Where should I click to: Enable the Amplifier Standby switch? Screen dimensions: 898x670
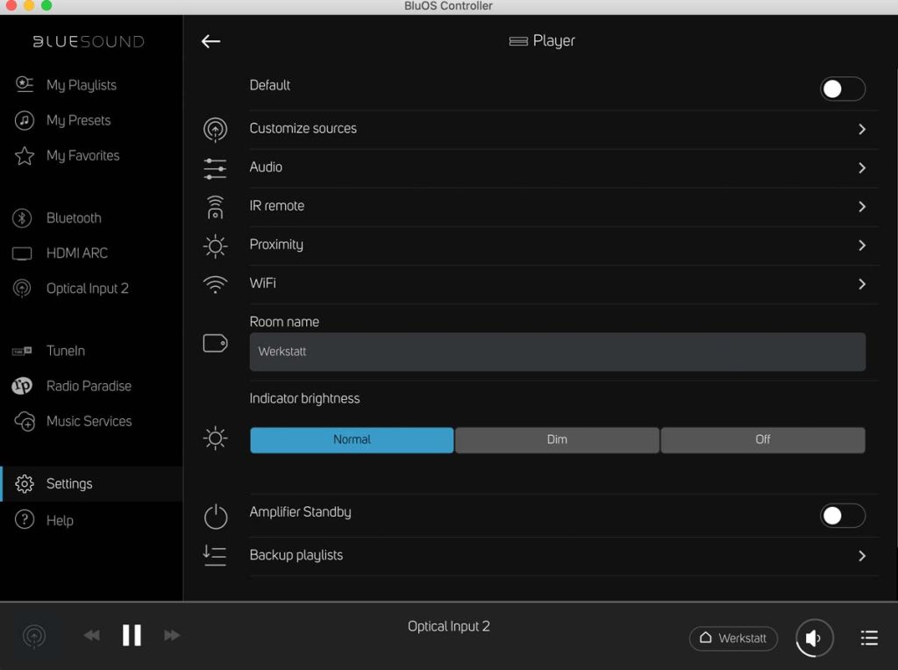coord(842,516)
